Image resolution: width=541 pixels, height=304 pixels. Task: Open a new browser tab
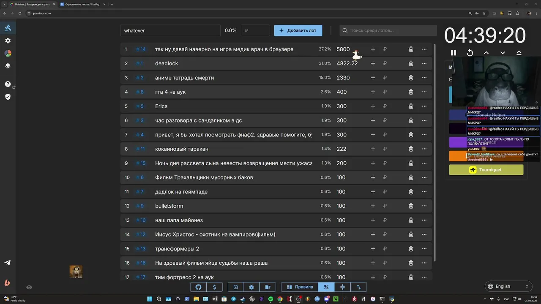[x=112, y=4]
